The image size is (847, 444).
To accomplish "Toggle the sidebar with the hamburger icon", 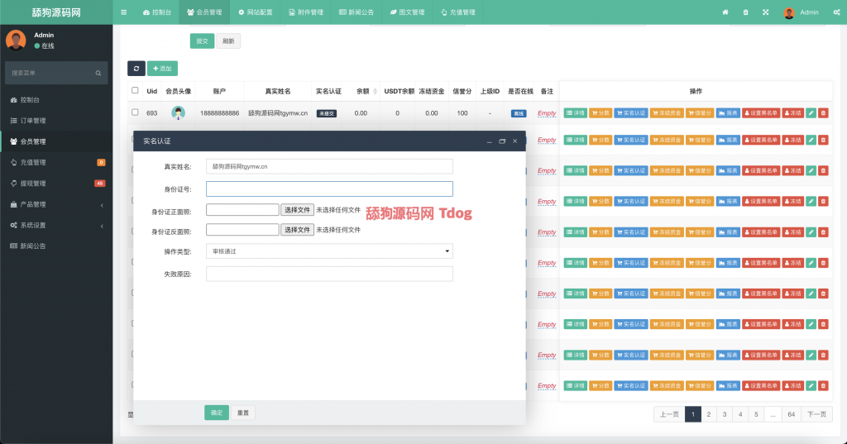I will [124, 12].
